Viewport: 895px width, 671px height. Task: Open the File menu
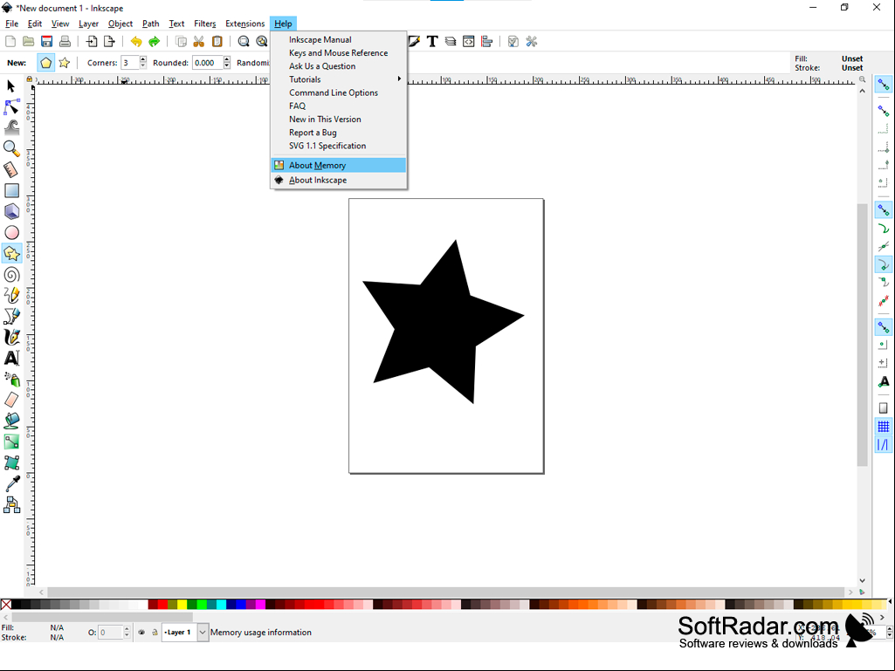click(11, 24)
